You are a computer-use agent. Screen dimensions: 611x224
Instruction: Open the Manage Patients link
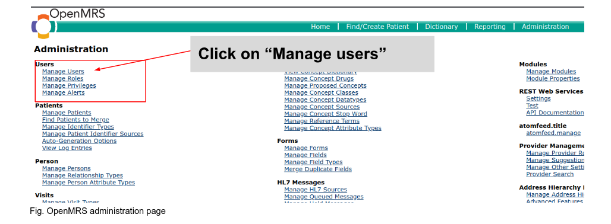(x=67, y=113)
